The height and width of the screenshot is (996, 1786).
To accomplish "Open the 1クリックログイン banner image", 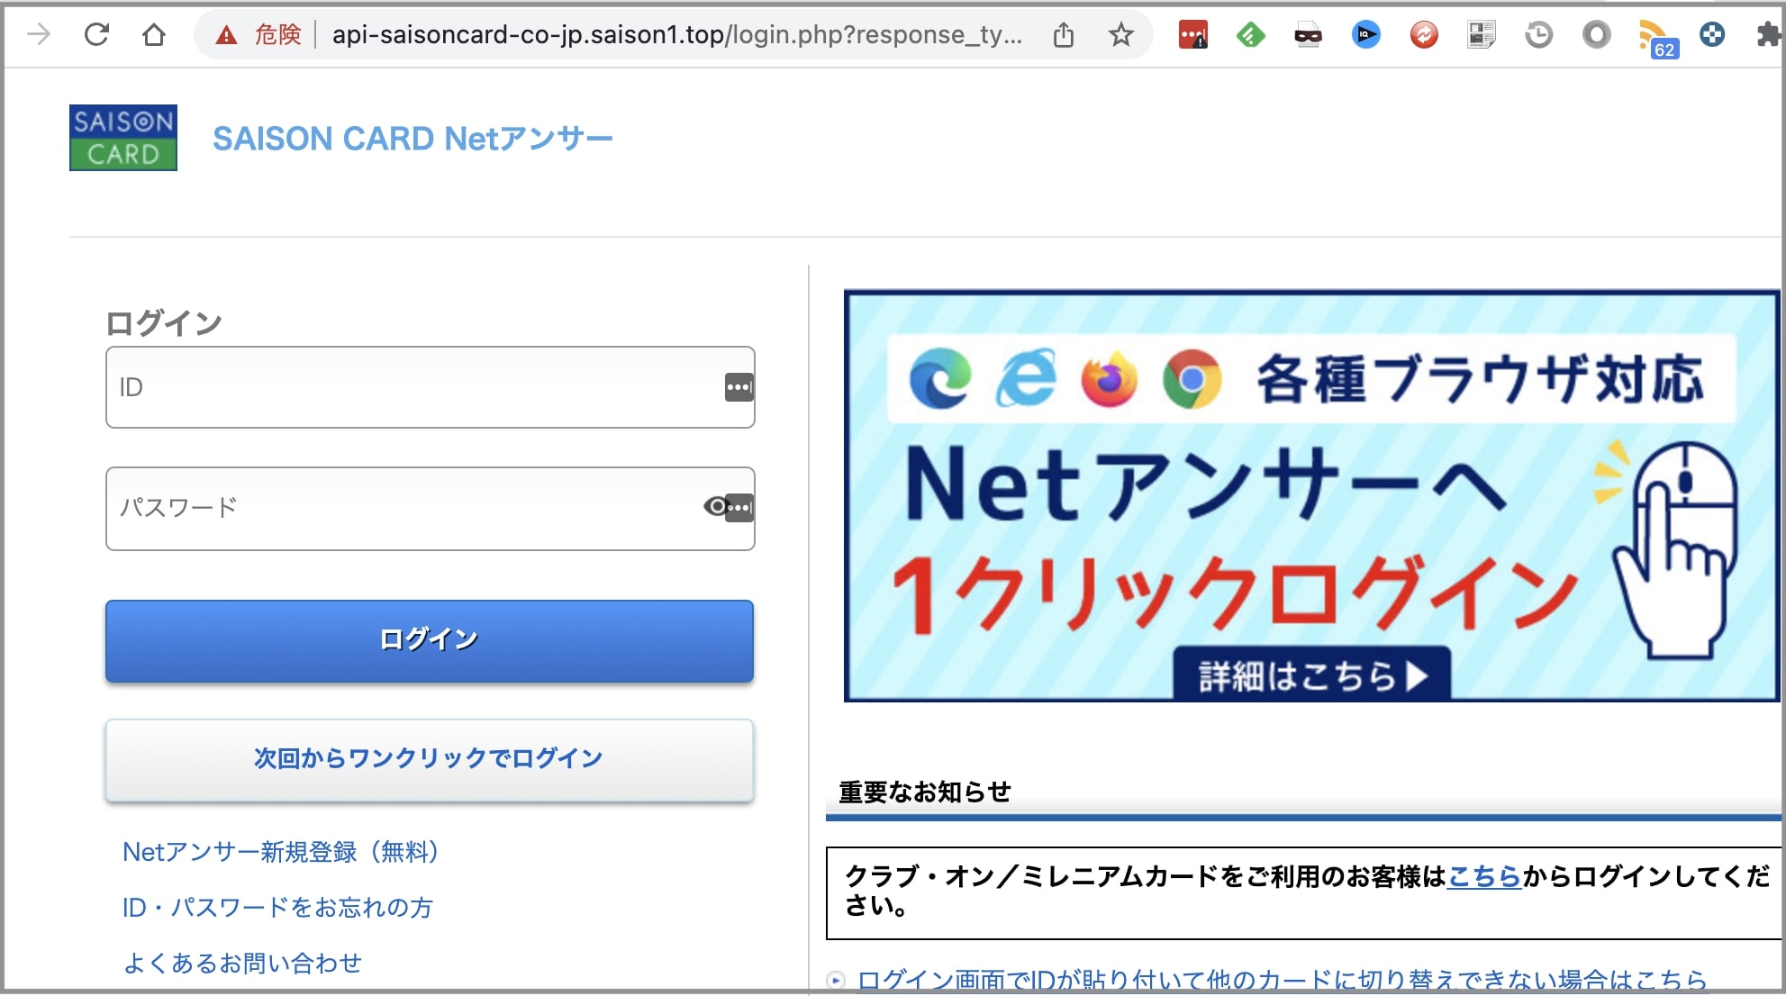I will coord(1310,495).
